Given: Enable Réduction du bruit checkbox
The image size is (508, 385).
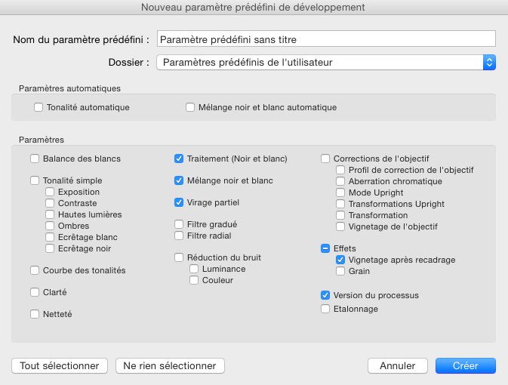Looking at the screenshot, I should coord(179,257).
